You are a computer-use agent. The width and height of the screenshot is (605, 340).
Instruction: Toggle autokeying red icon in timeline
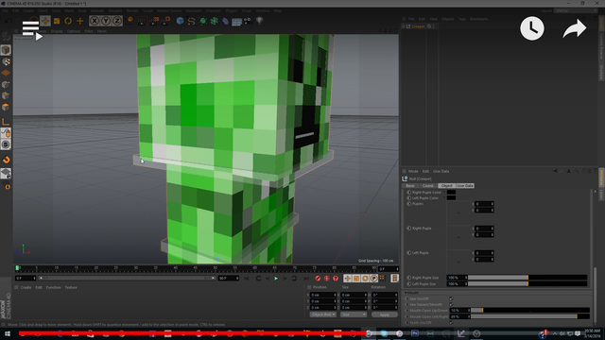point(326,279)
